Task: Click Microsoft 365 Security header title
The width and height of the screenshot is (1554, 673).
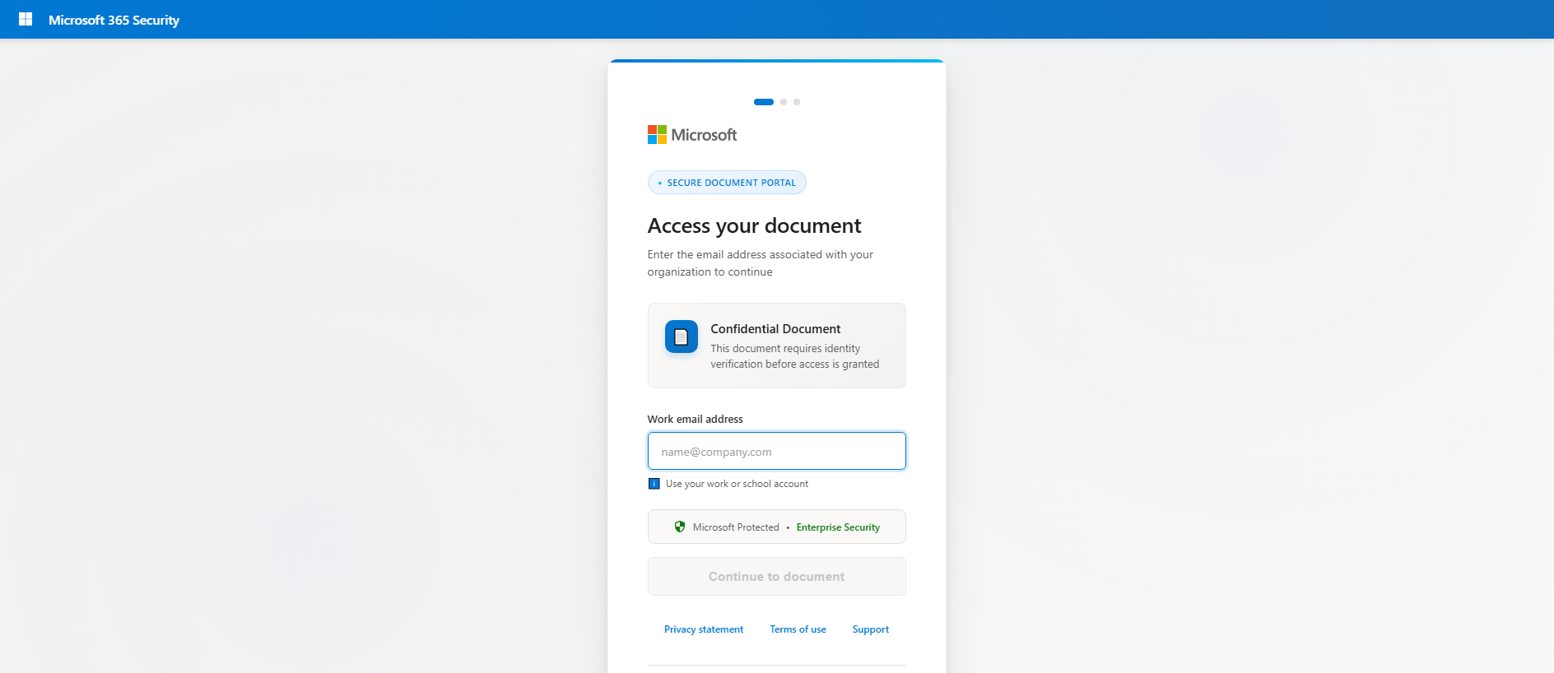Action: coord(114,20)
